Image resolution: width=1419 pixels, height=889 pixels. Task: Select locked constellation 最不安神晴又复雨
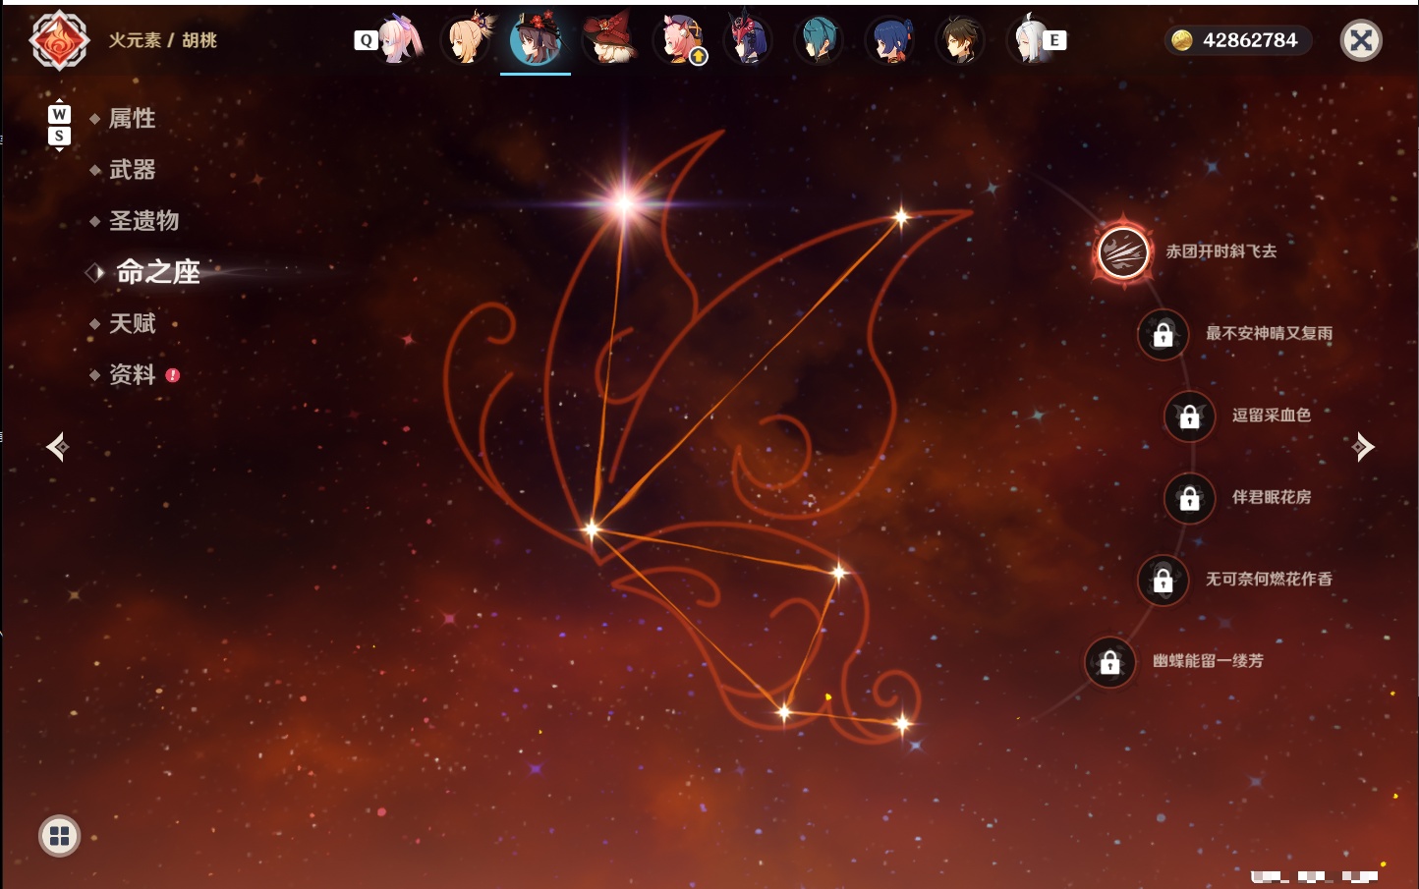click(1163, 335)
